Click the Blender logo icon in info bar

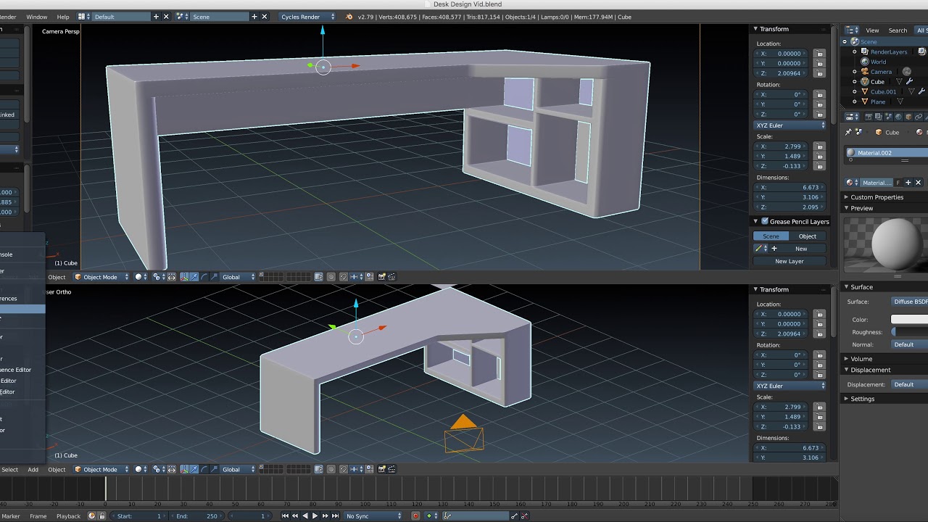coord(350,17)
